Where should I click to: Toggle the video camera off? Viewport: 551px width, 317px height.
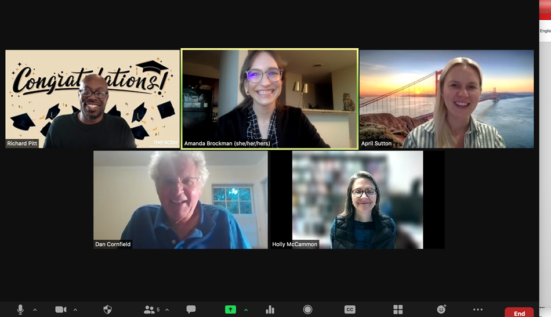60,309
